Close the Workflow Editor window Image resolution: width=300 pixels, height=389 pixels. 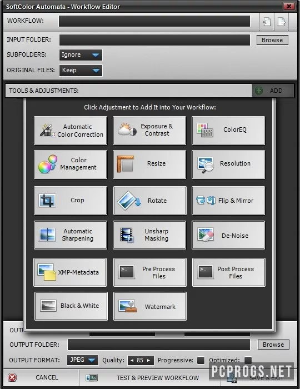289,7
